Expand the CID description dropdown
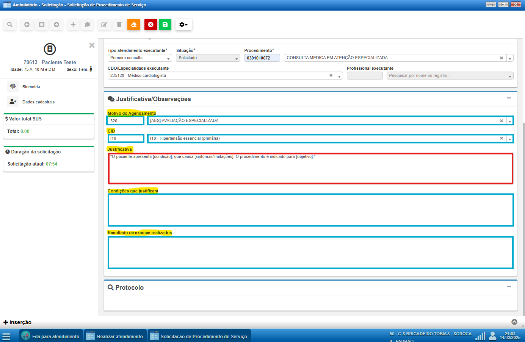 (510, 139)
